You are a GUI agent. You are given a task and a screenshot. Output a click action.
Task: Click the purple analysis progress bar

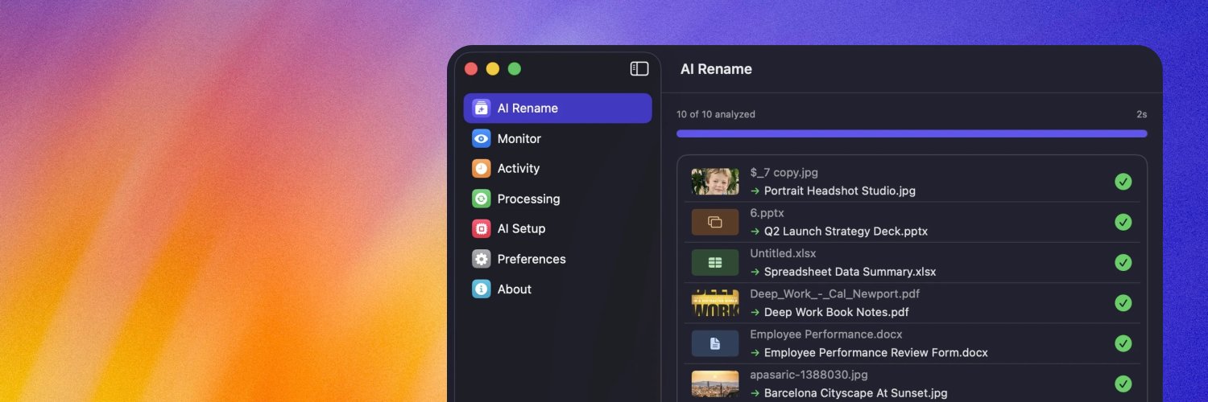pos(912,133)
